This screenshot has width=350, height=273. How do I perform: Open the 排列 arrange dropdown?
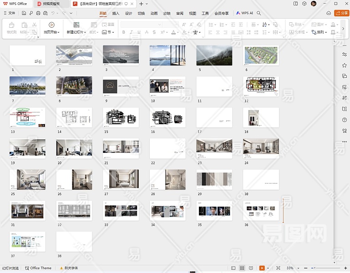tap(321, 32)
